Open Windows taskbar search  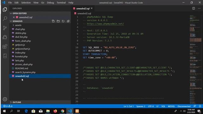[11, 111]
